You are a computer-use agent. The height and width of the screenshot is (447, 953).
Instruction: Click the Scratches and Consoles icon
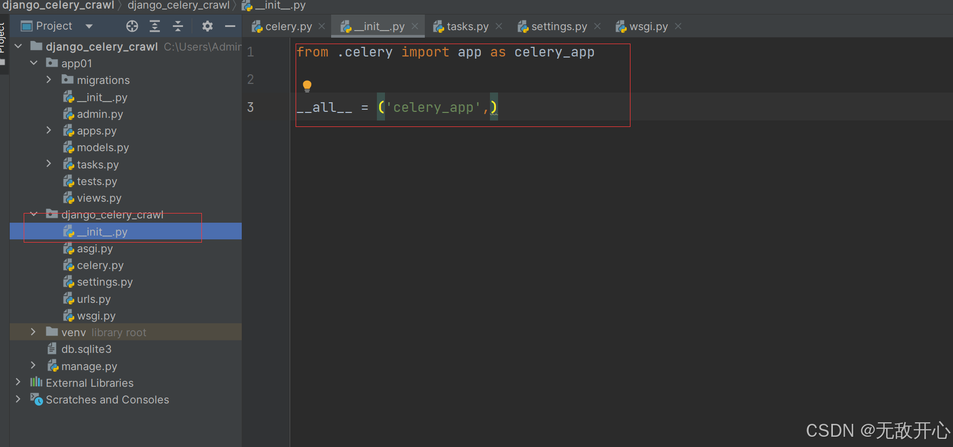pyautogui.click(x=36, y=399)
